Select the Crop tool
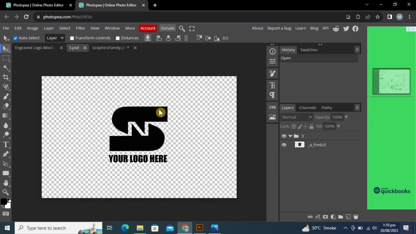 [x=6, y=77]
